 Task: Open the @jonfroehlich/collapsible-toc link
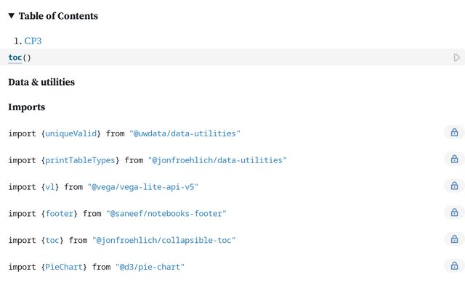pos(166,240)
